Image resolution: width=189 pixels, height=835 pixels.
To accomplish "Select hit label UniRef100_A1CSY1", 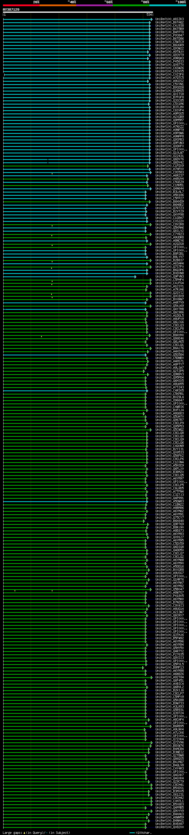I will click(170, 286).
